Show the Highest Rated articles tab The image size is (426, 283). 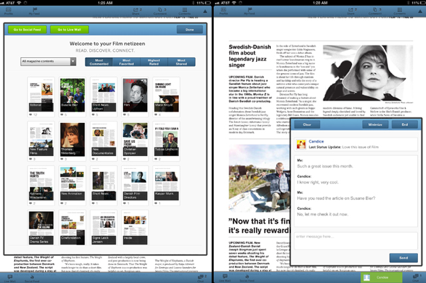click(154, 62)
